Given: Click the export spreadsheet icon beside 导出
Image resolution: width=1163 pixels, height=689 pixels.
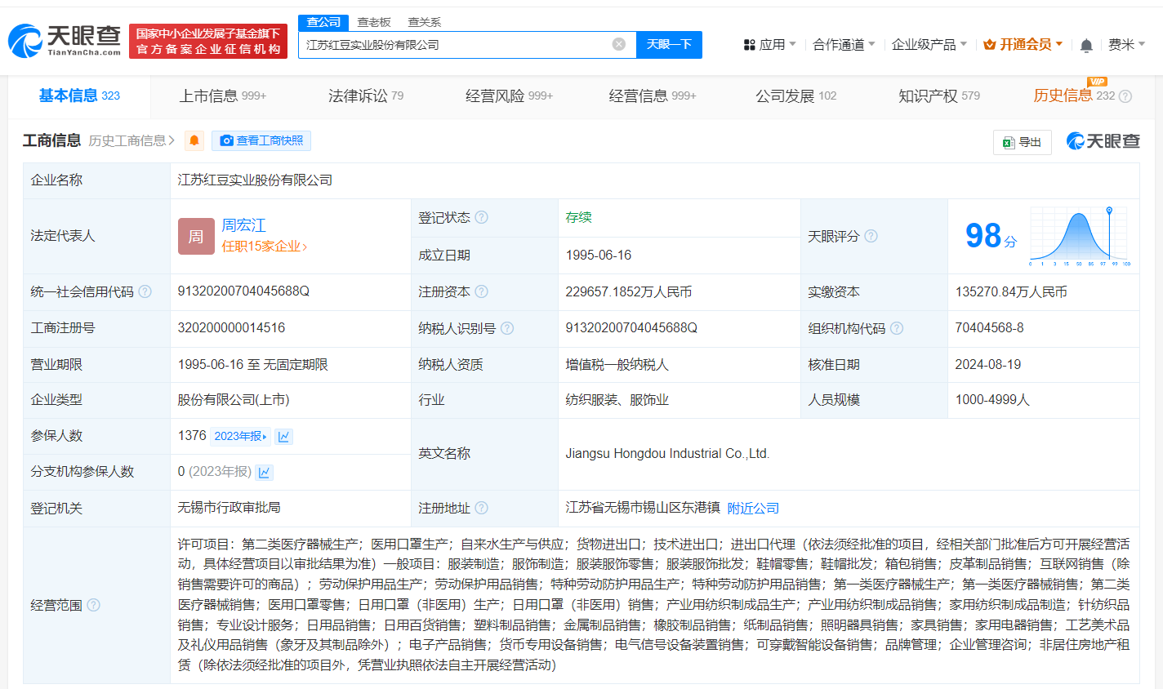Looking at the screenshot, I should [x=1007, y=141].
